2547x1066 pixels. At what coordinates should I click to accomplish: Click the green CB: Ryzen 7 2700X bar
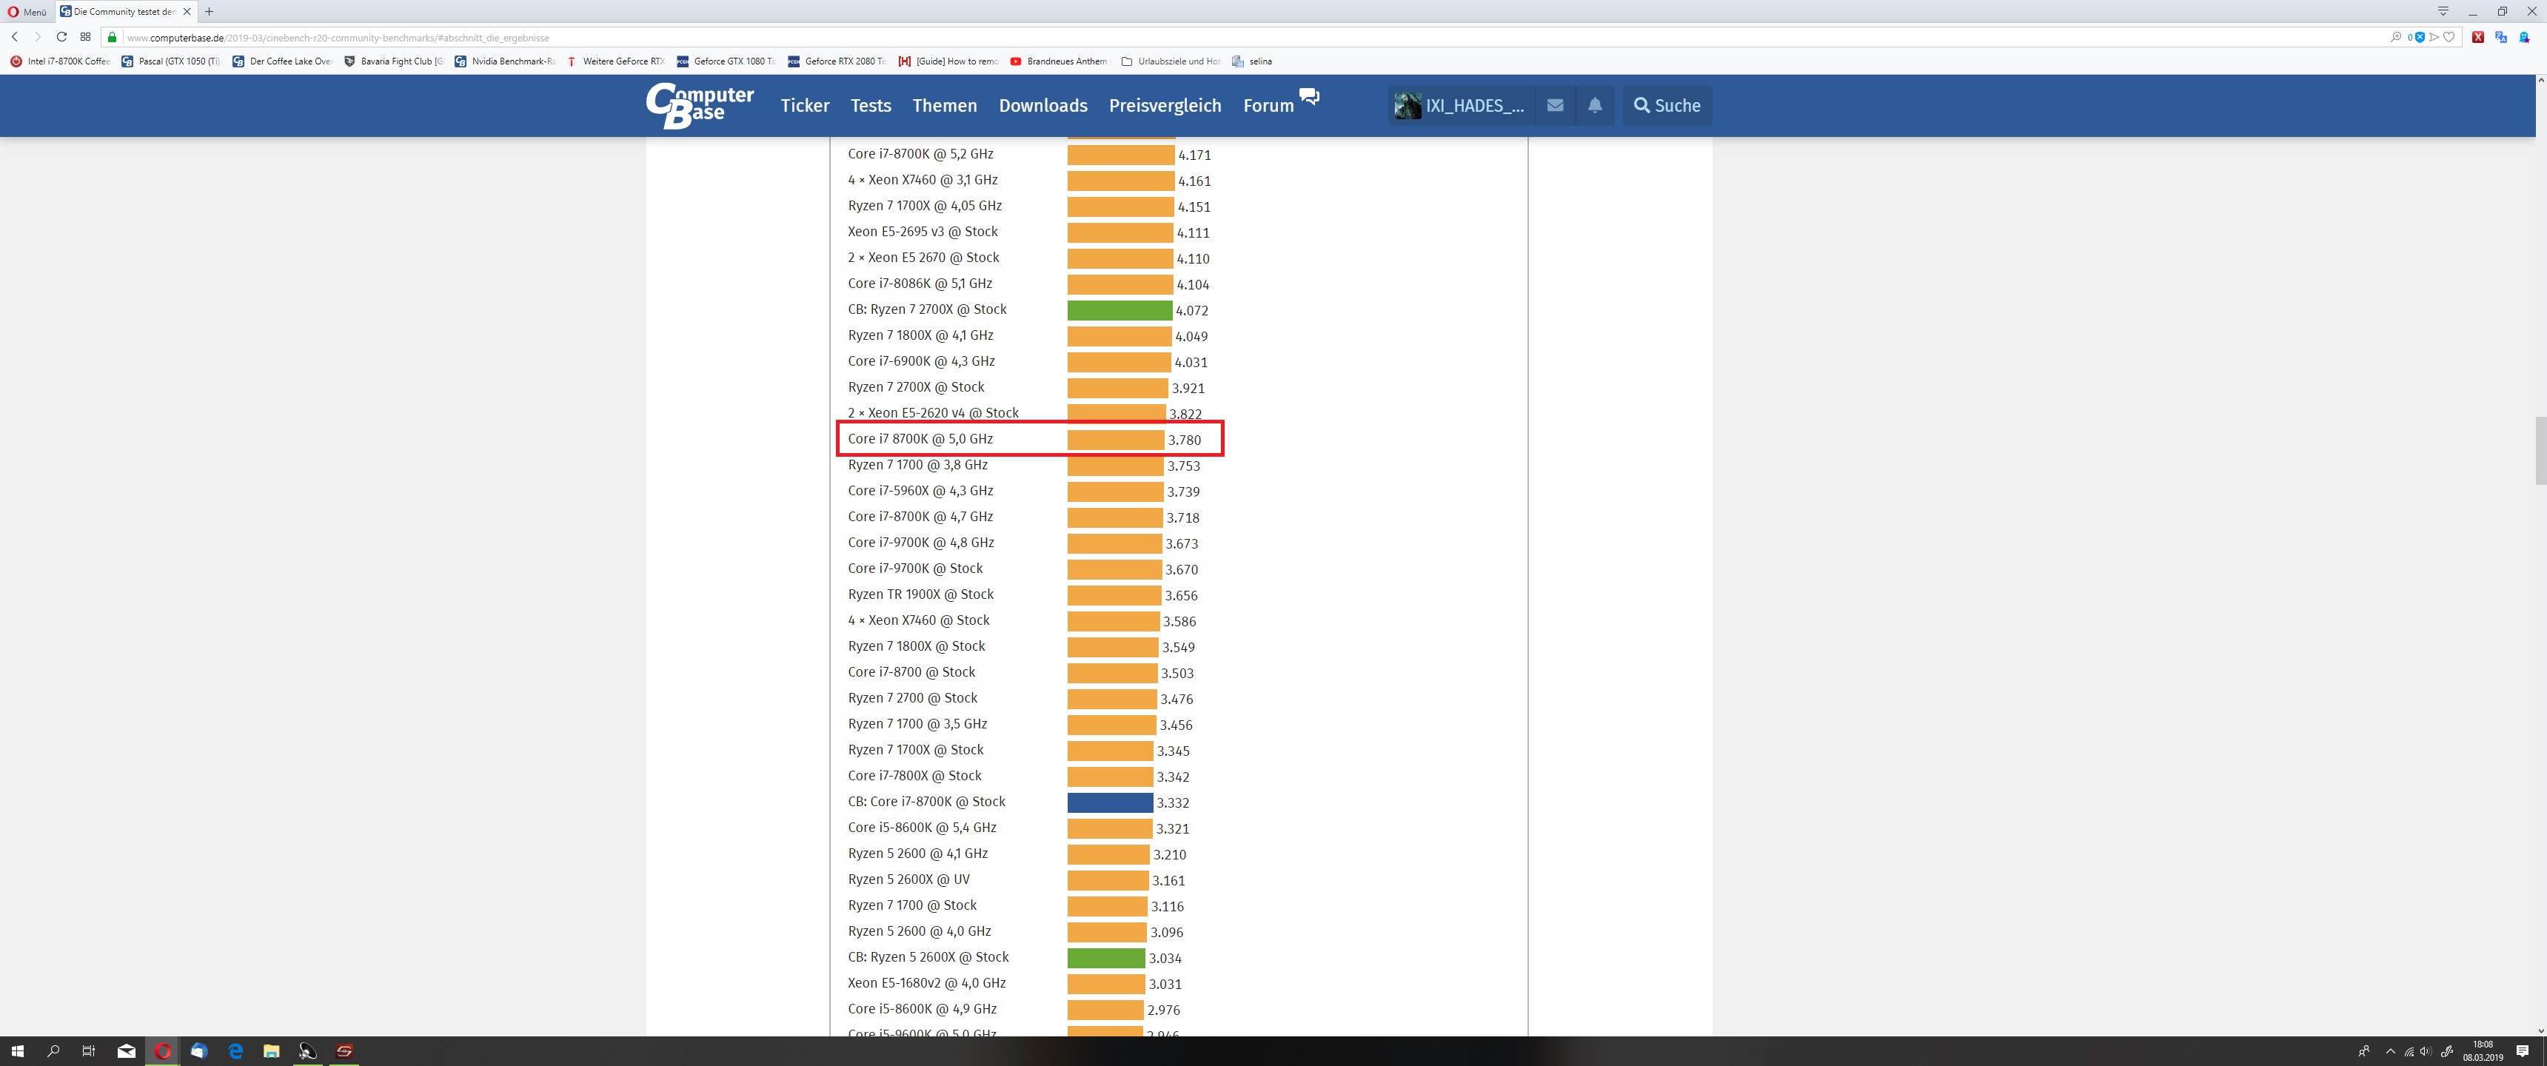[x=1119, y=309]
